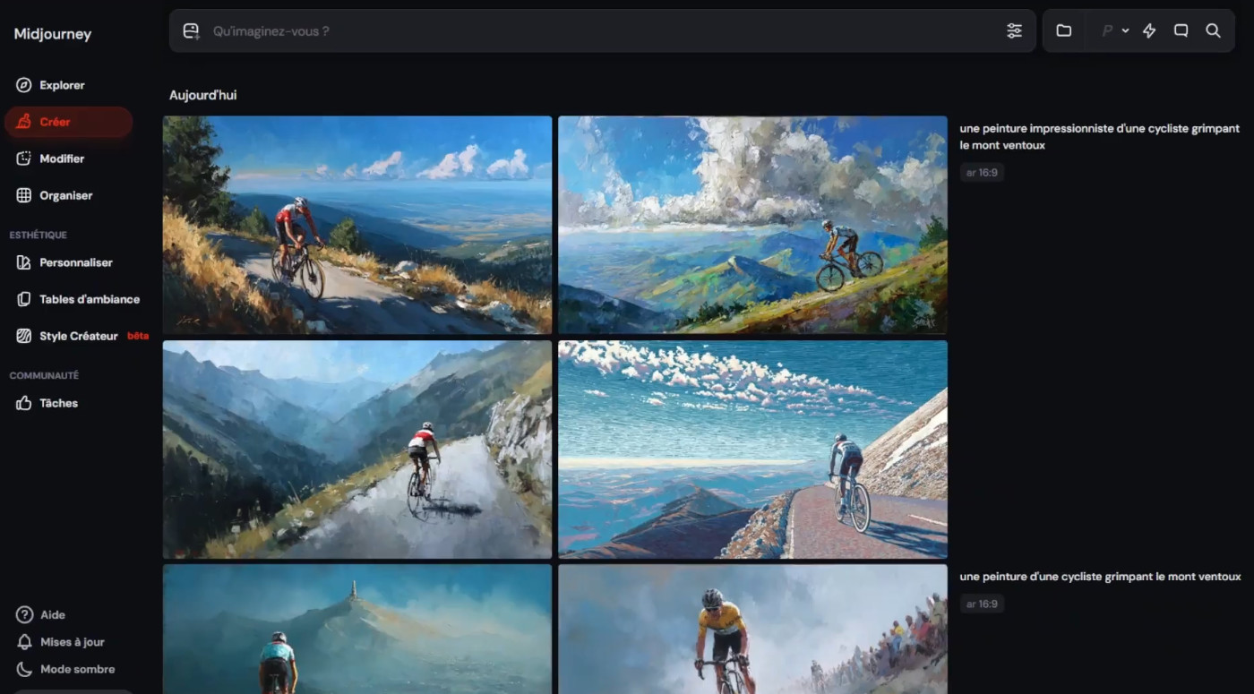1254x694 pixels.
Task: Click the lightning bolt fast mode icon
Action: pyautogui.click(x=1149, y=31)
